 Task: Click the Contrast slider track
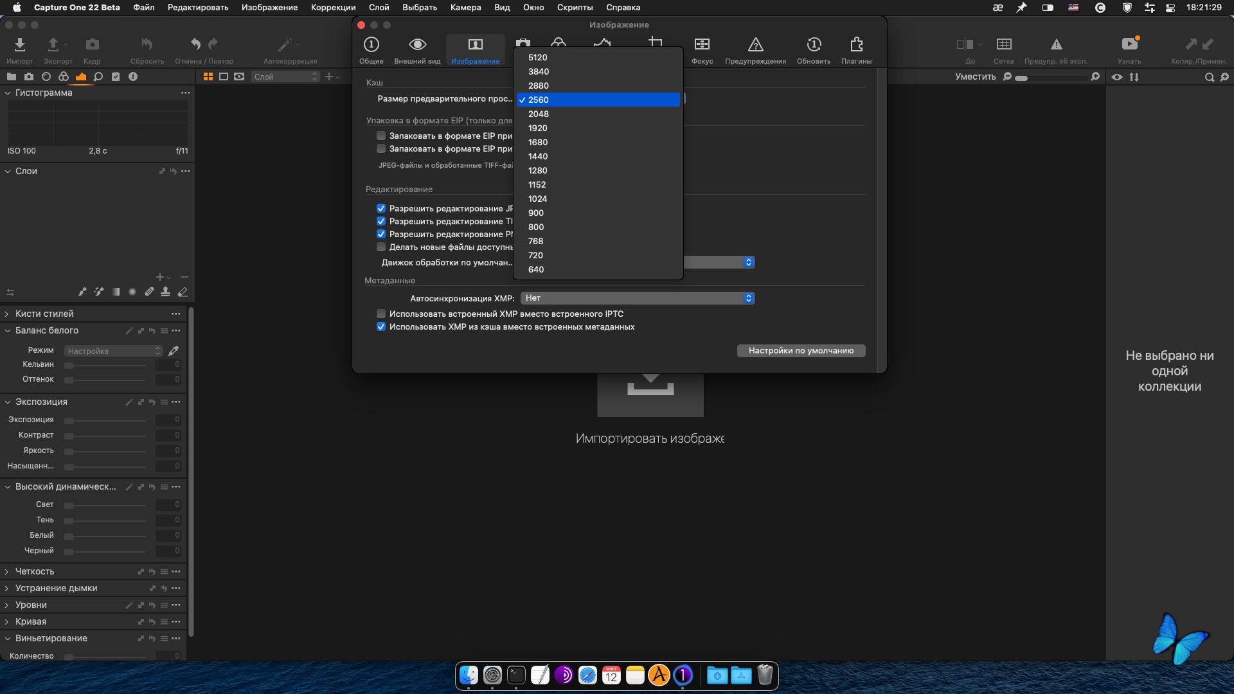coord(106,435)
